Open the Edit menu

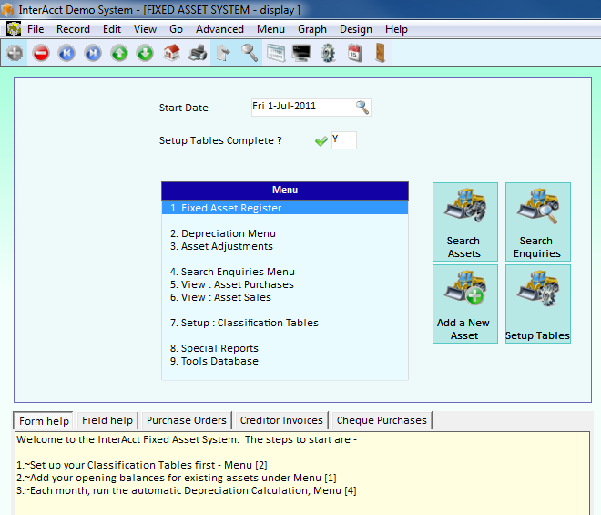(x=112, y=29)
